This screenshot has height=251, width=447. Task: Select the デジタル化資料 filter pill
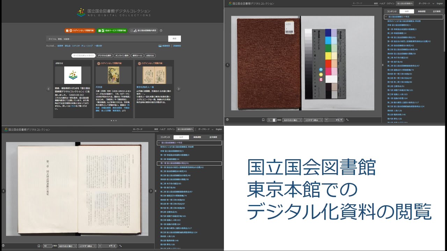click(104, 55)
